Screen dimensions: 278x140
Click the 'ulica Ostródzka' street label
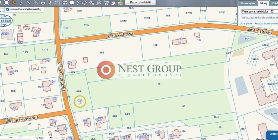tap(62, 76)
